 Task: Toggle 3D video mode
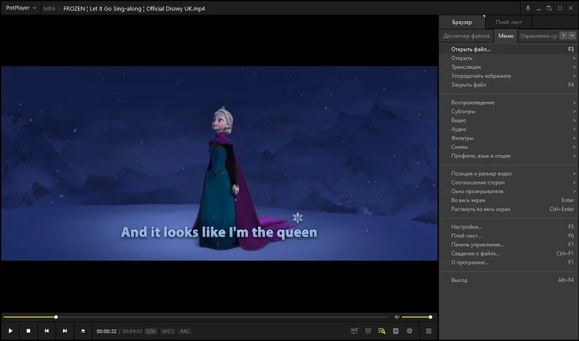pyautogui.click(x=368, y=331)
